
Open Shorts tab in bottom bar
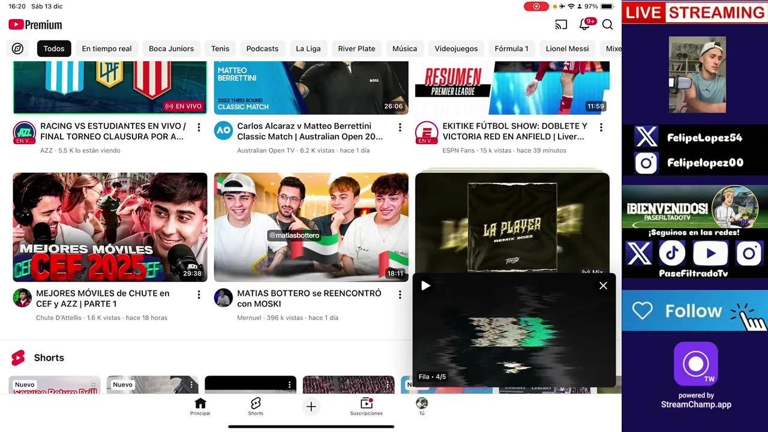coord(256,406)
